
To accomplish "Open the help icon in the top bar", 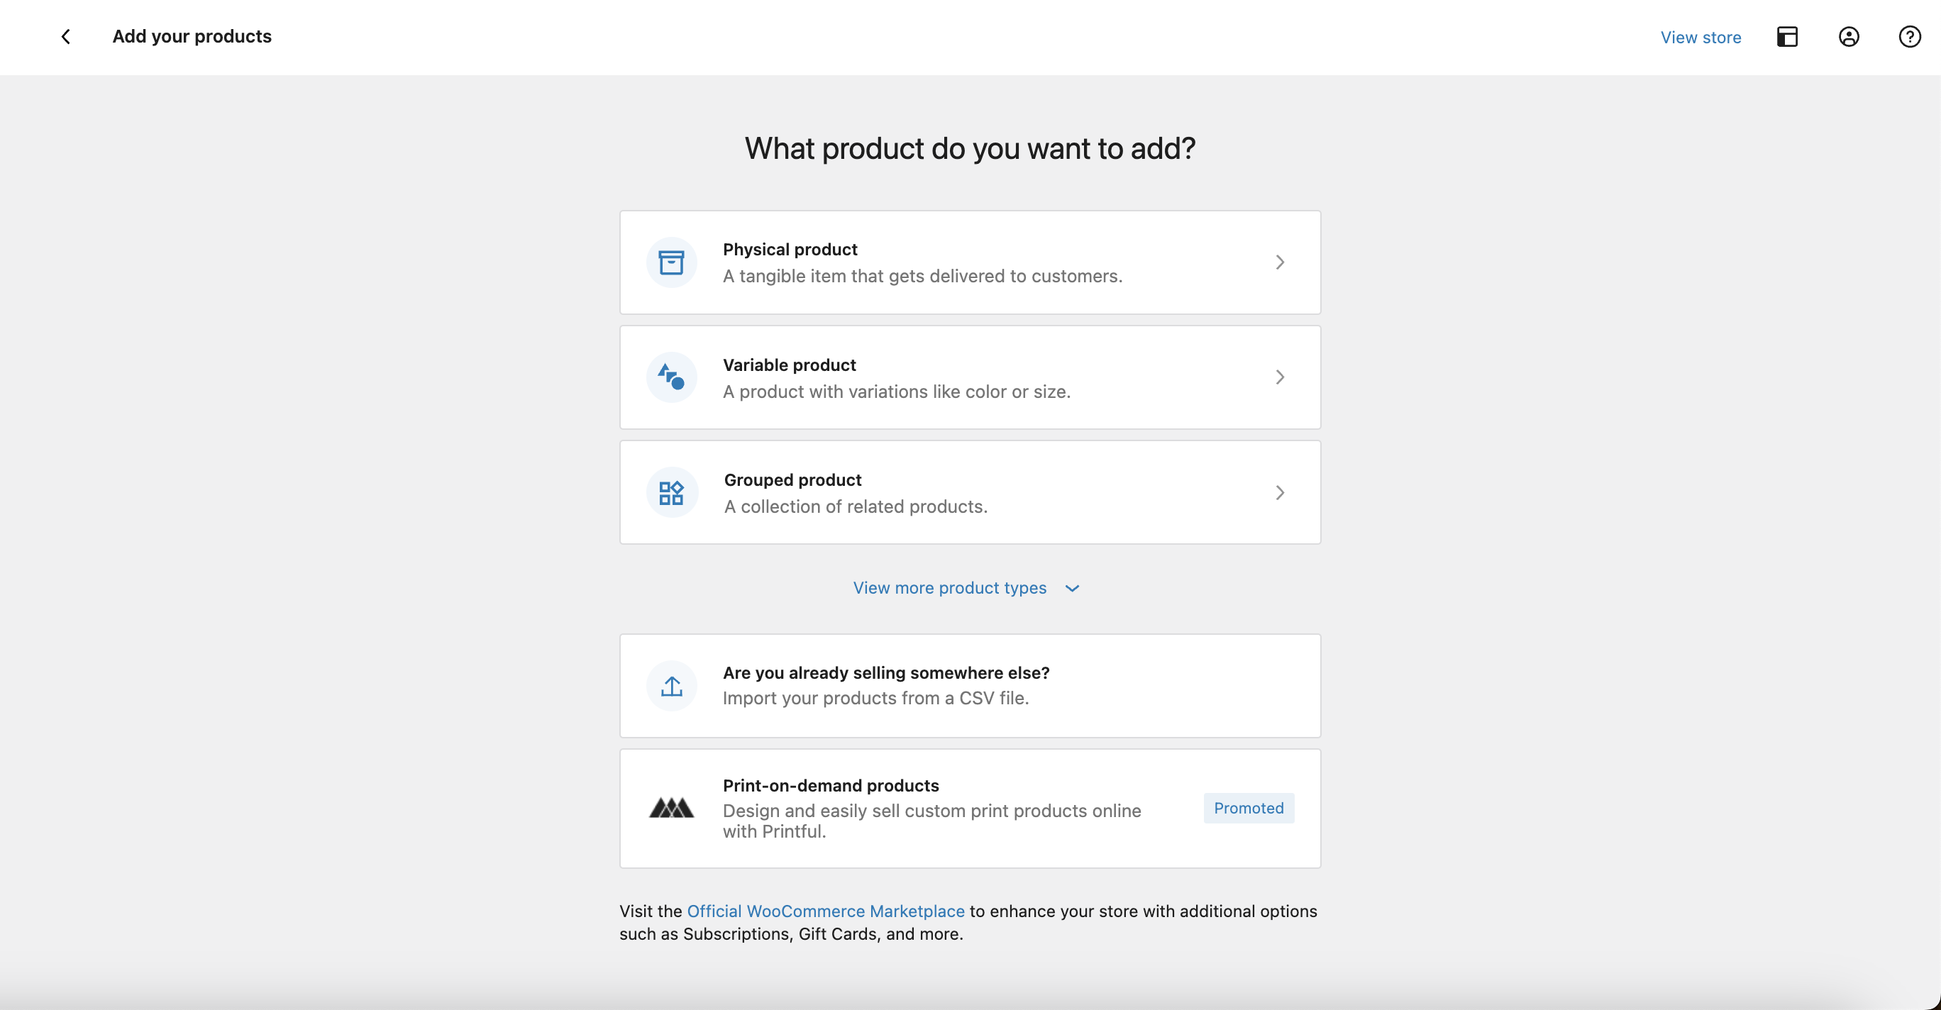I will (x=1908, y=36).
